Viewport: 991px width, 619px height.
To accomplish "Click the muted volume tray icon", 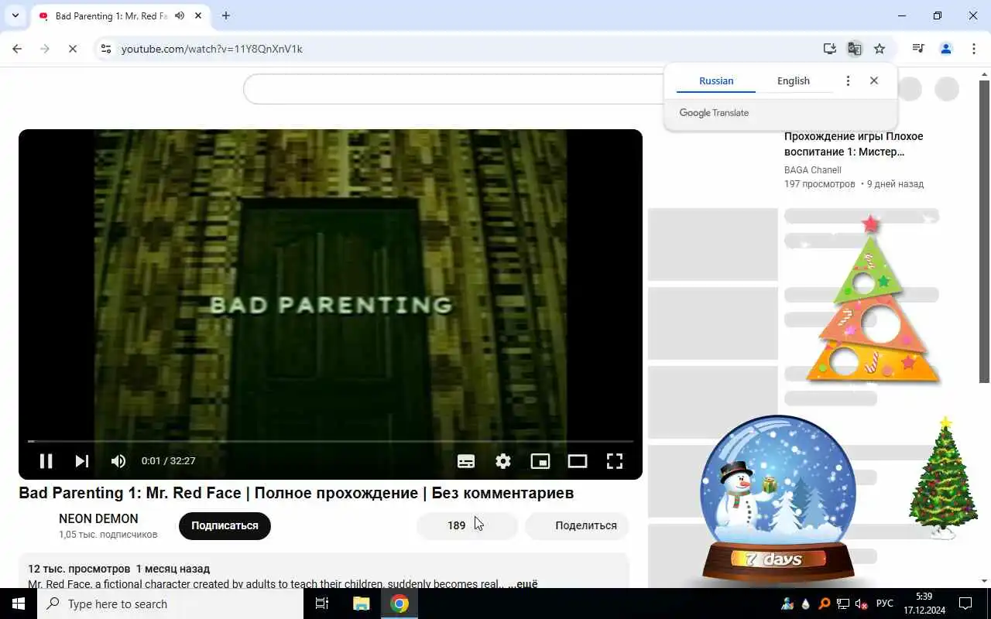I will point(862,604).
